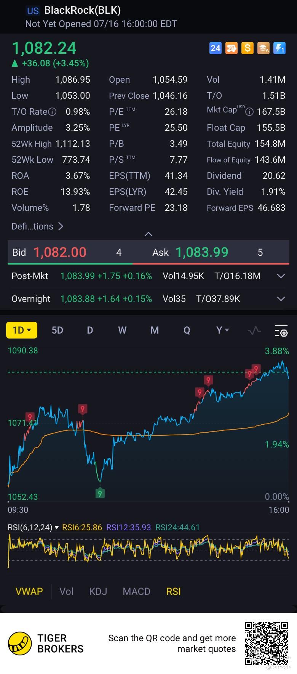Tap the Ask price 1,083.99
Screen dimensions: 297x674
point(202,252)
